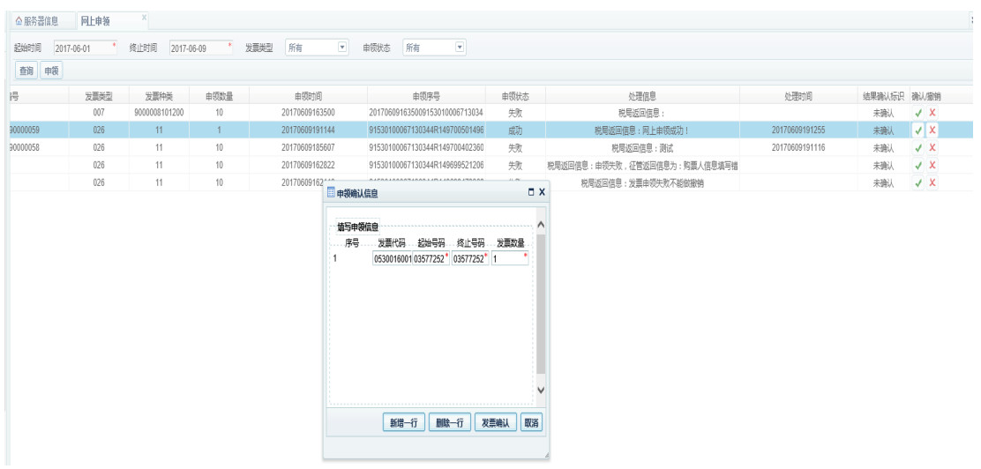Click the dialog vertical scrollbar thumb

pyautogui.click(x=541, y=302)
